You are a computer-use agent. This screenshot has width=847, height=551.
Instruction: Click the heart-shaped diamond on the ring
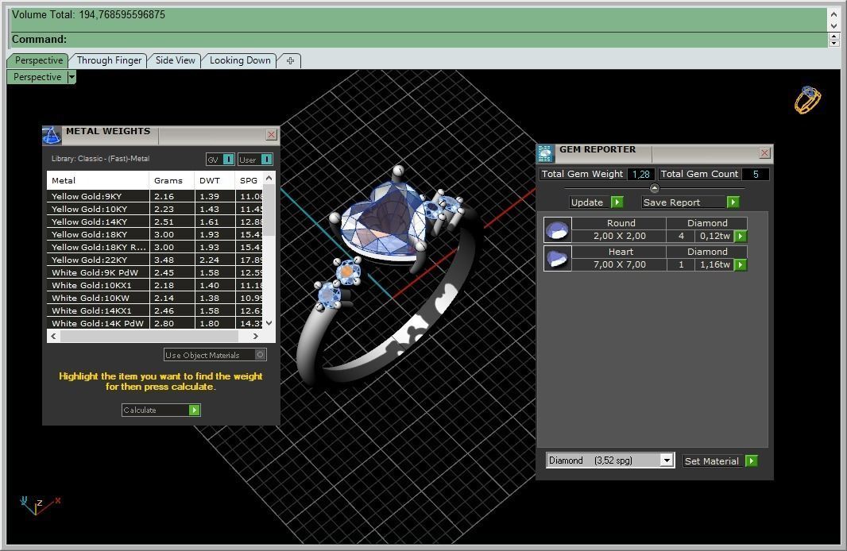pos(382,222)
